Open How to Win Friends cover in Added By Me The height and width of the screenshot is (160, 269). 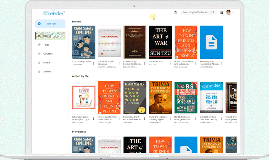tap(109, 98)
